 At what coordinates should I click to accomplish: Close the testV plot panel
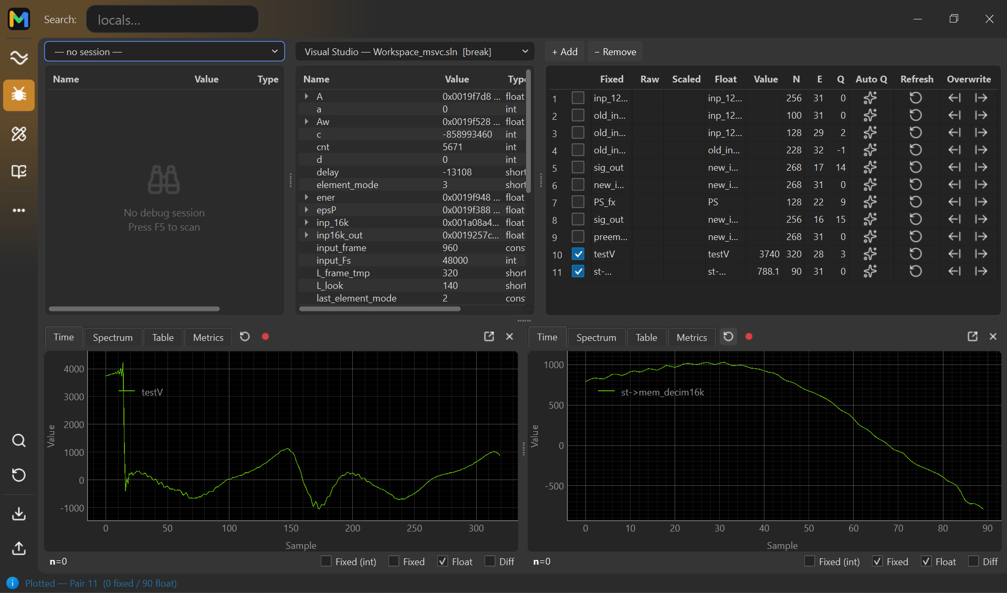pos(509,337)
